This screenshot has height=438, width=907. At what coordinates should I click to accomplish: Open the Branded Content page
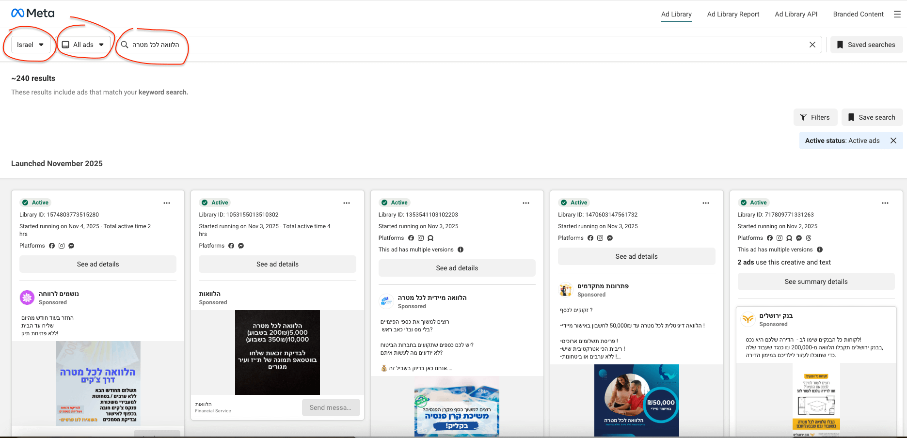[858, 14]
